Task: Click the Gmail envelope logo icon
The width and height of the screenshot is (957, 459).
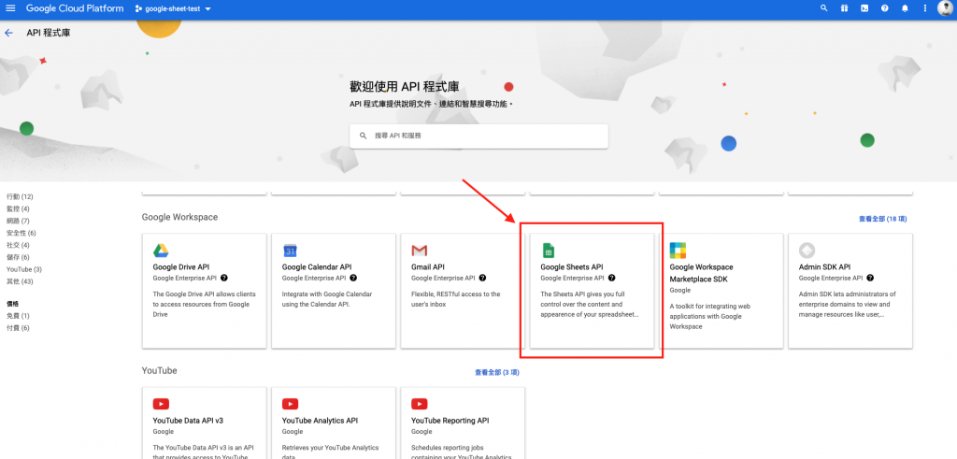Action: (x=420, y=251)
